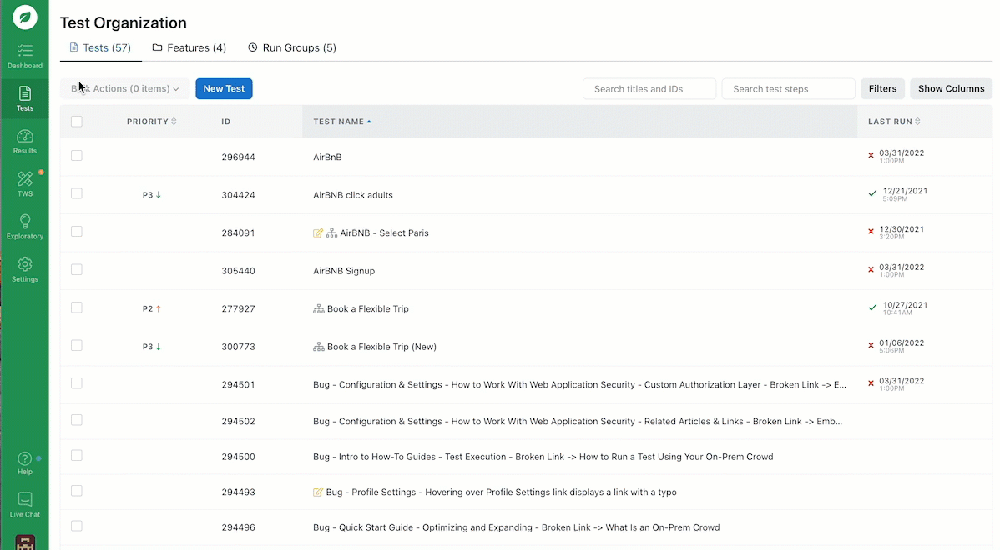This screenshot has height=550, width=1000.
Task: Go to Tests in sidebar
Action: pyautogui.click(x=25, y=98)
